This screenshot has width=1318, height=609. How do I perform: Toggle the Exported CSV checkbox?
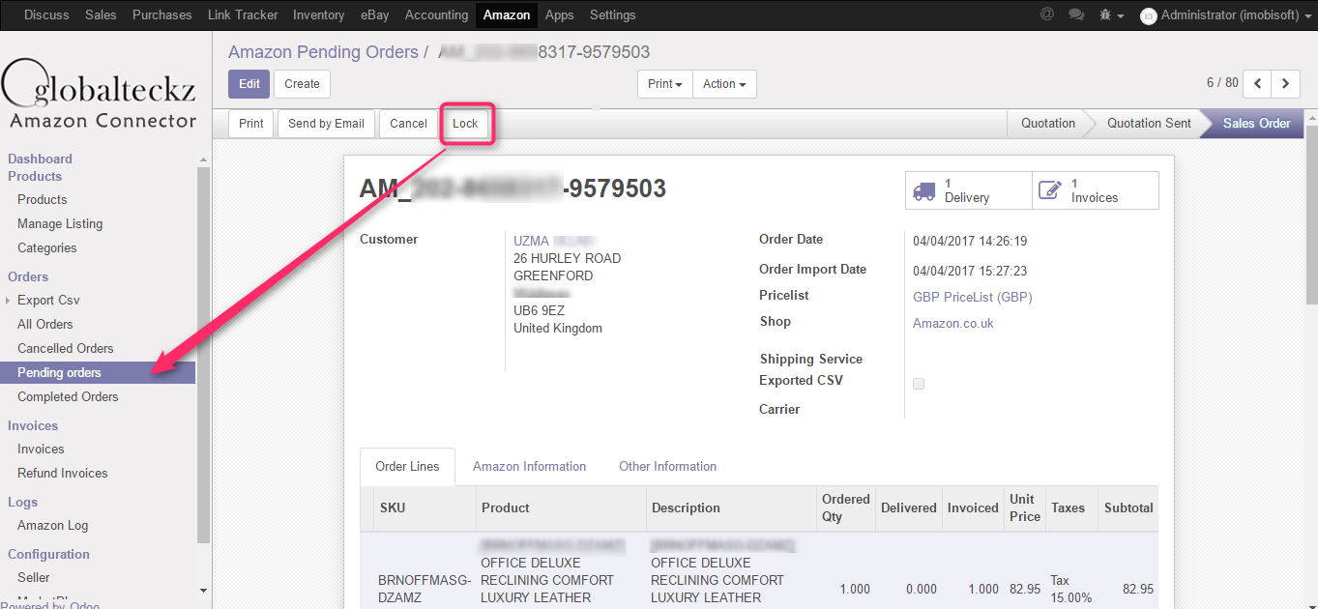point(919,384)
